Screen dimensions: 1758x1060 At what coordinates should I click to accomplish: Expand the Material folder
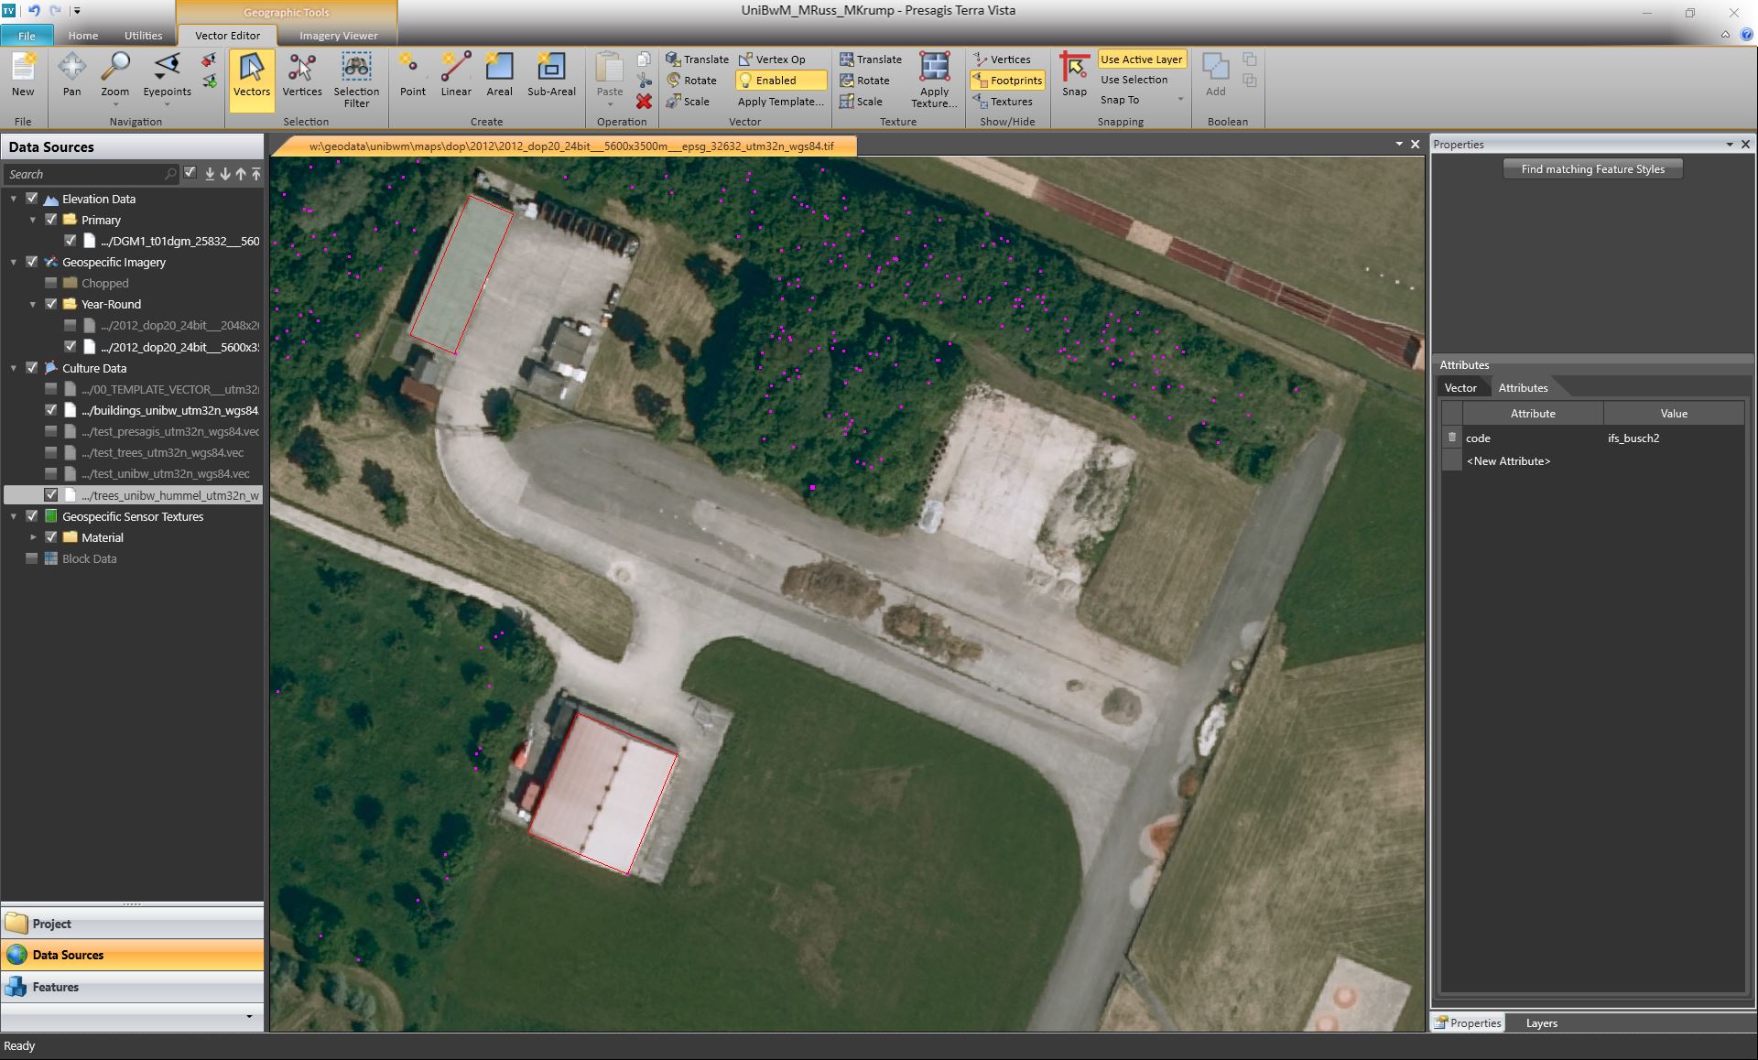[34, 537]
